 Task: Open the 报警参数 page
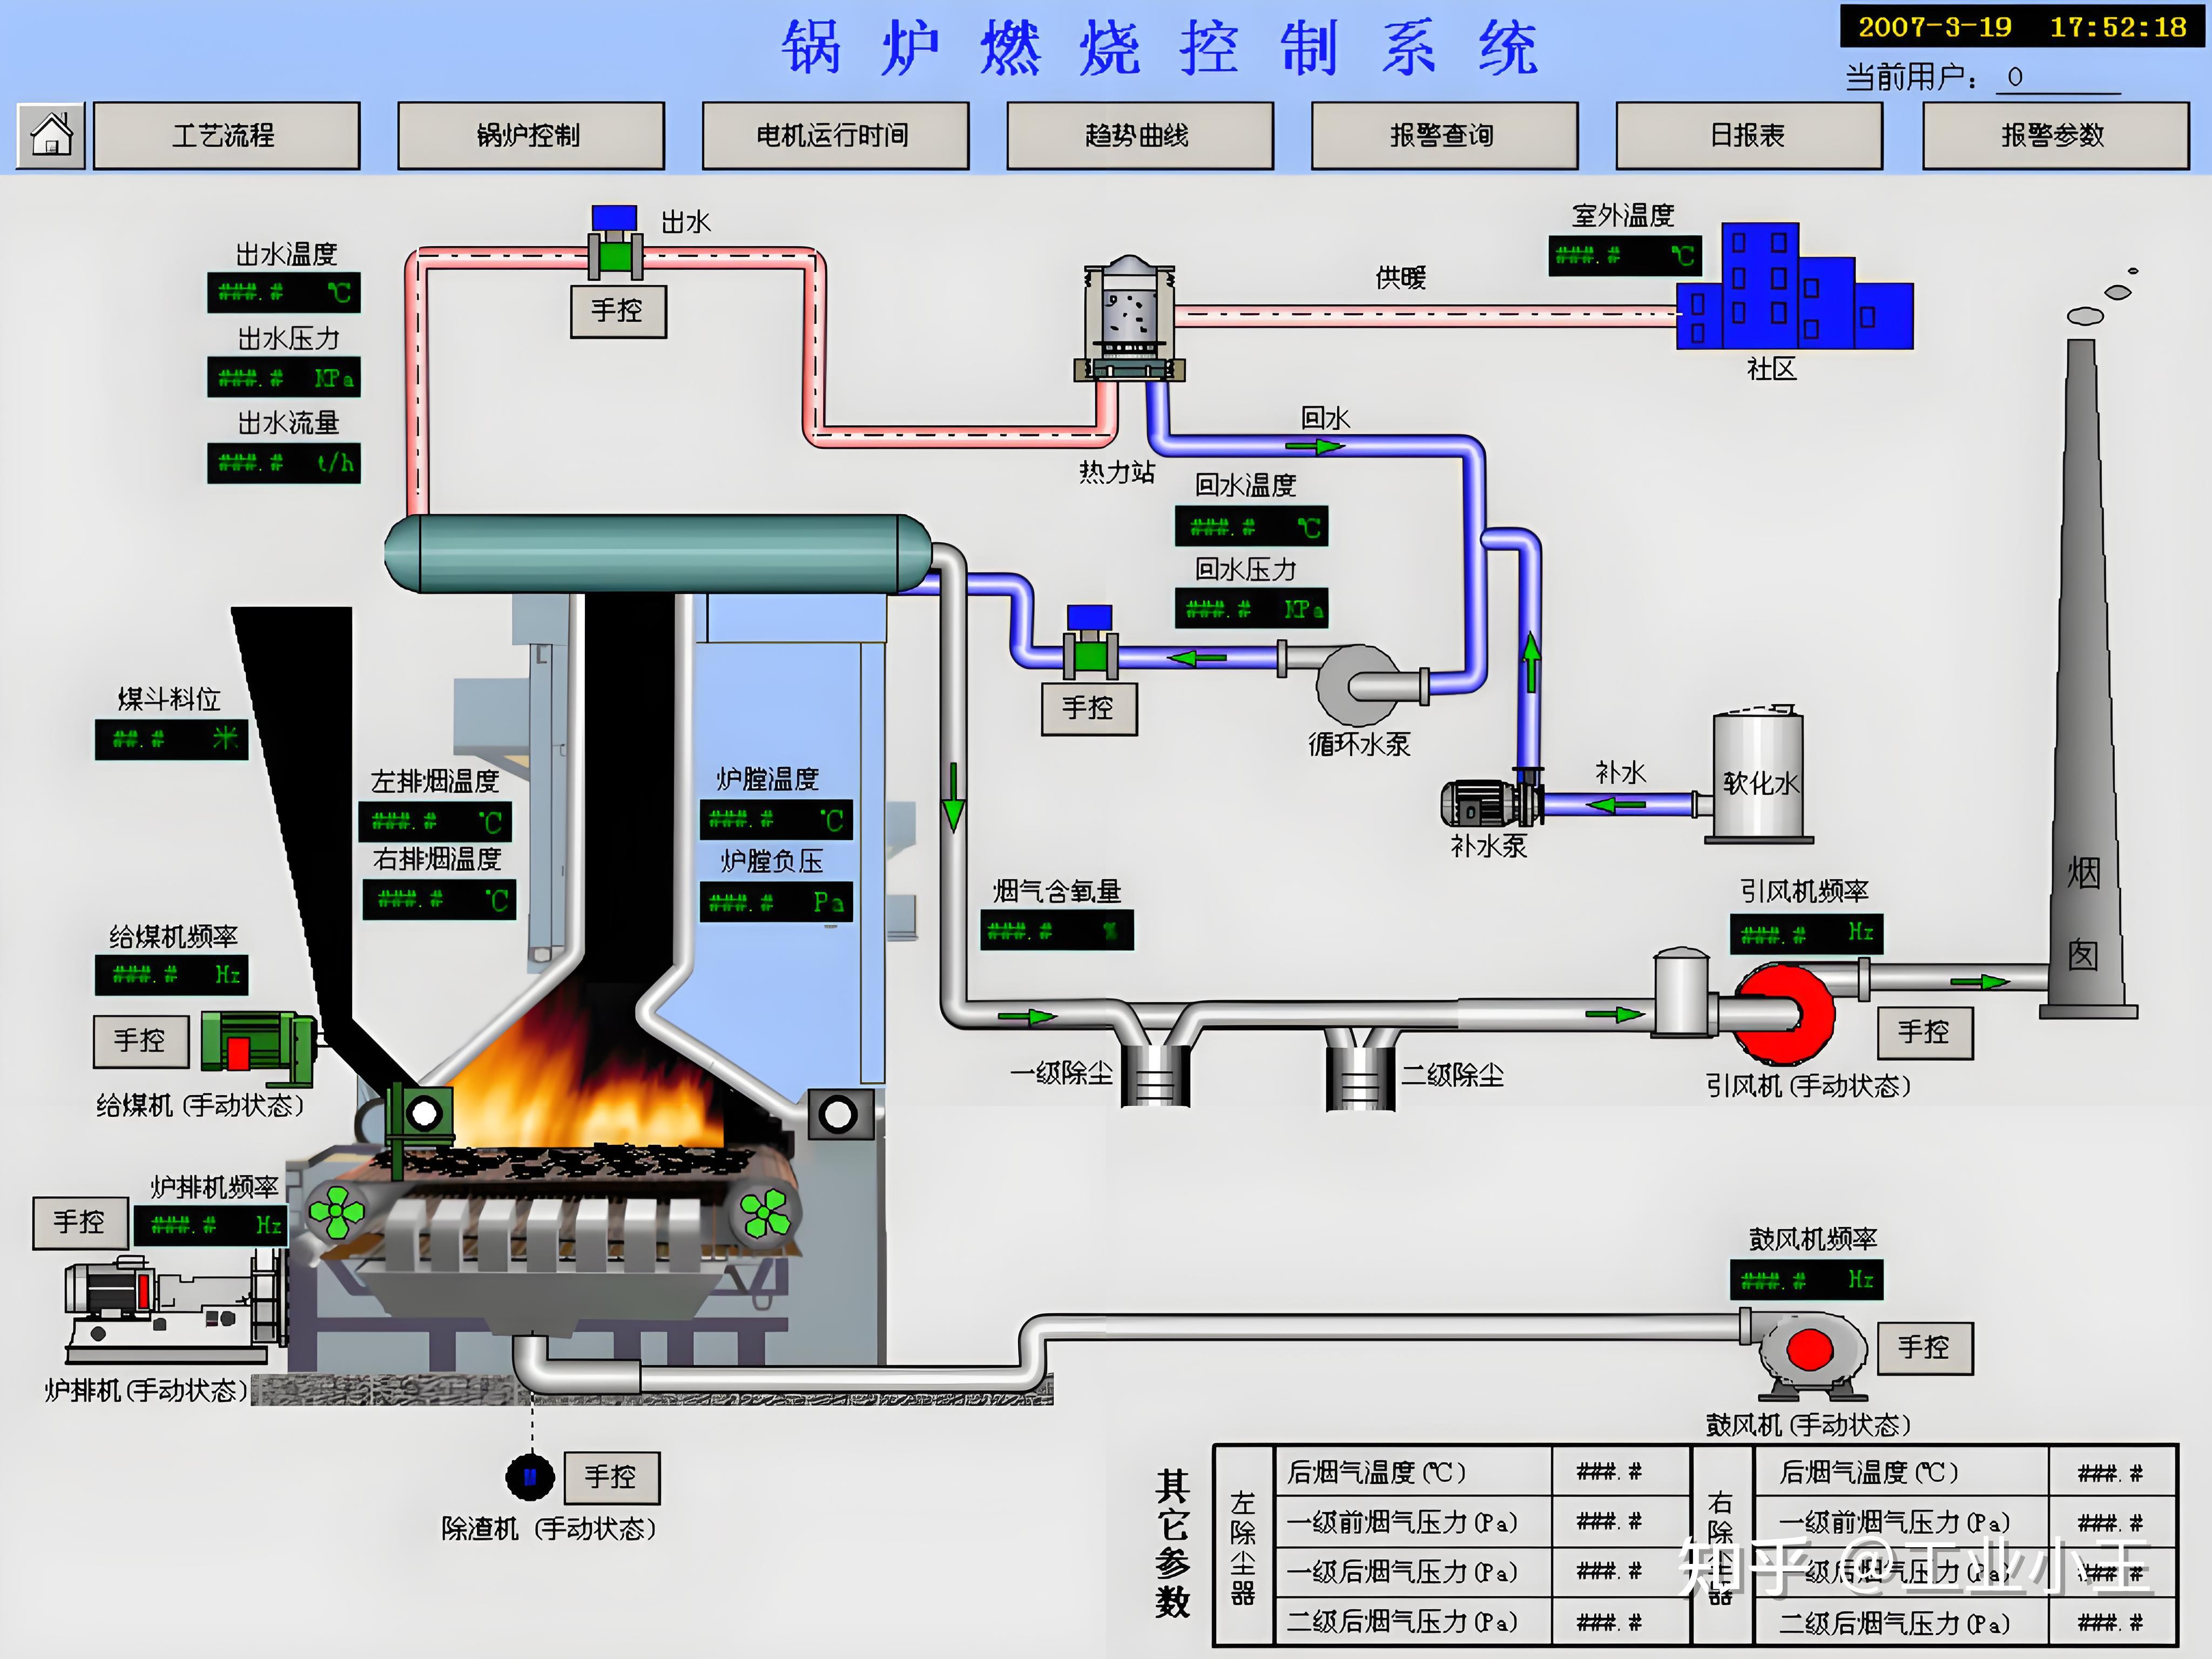(x=2056, y=135)
